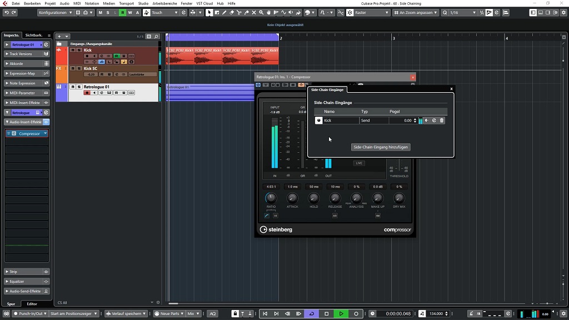Switch to the Sichtbark. tab

coord(34,35)
